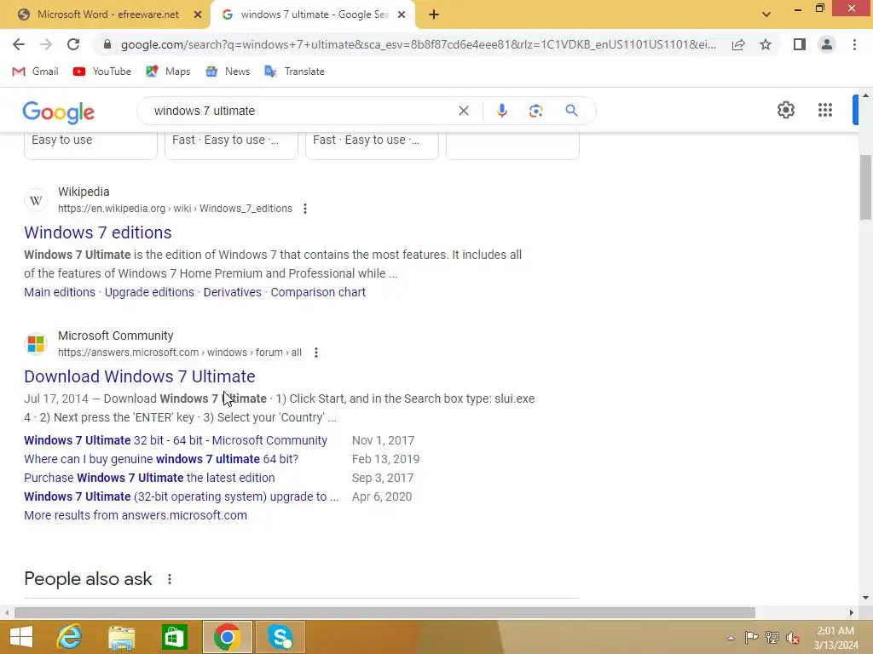Click the vertical scrollbar thumb
873x654 pixels.
point(865,188)
